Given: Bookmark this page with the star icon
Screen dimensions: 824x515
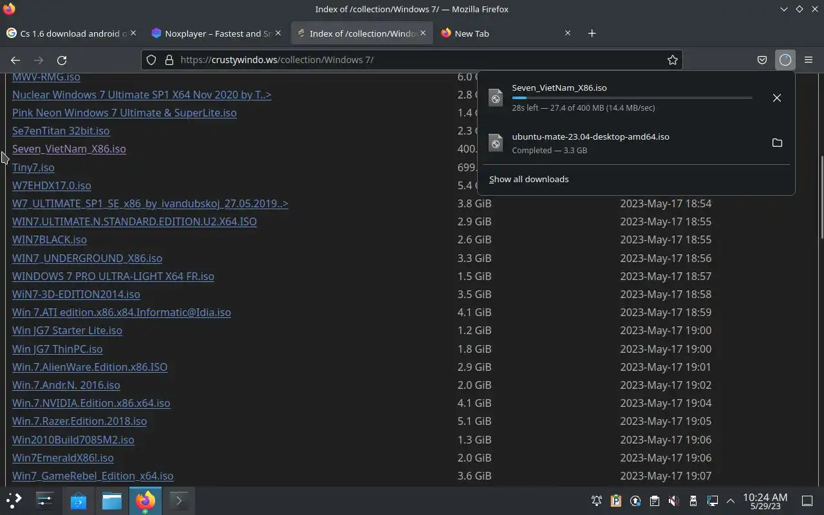Looking at the screenshot, I should pos(673,60).
